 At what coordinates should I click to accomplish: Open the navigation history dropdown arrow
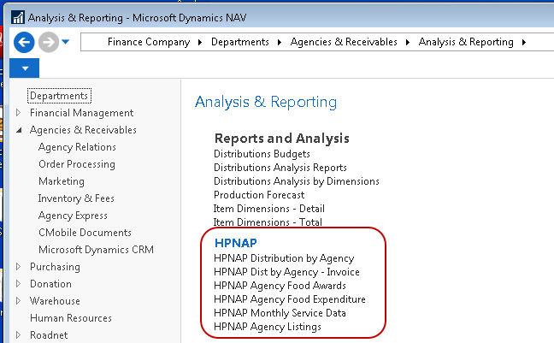click(67, 41)
